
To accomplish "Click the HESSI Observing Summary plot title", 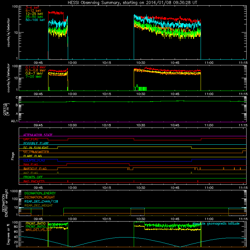I will (132, 3).
